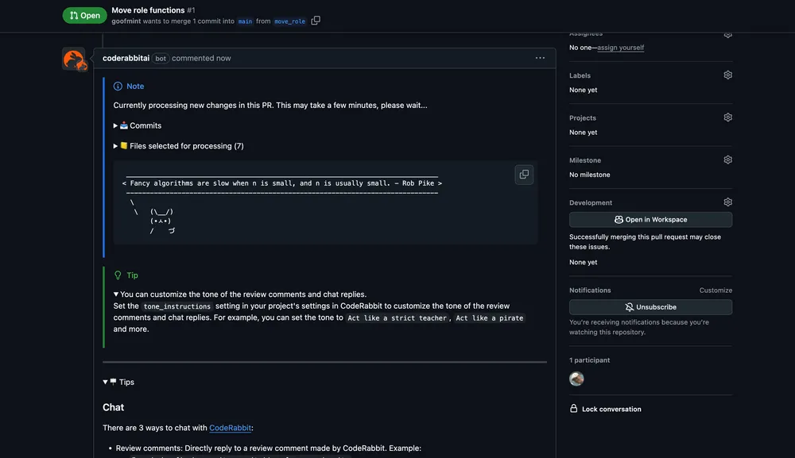
Task: Open the goofmint author profile link
Action: pos(128,21)
